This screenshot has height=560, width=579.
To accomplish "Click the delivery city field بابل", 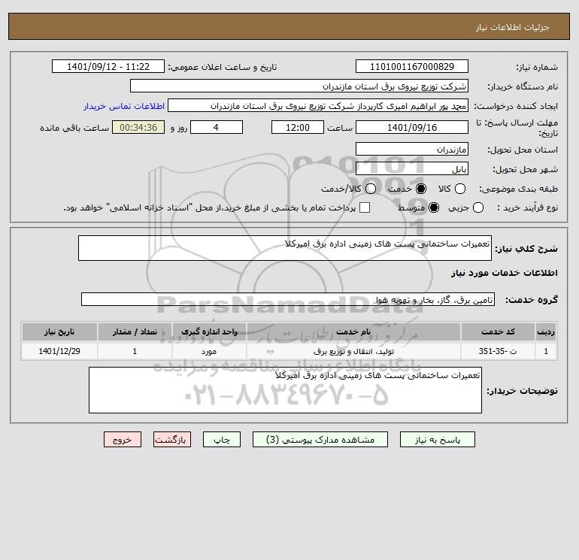I will pos(412,168).
